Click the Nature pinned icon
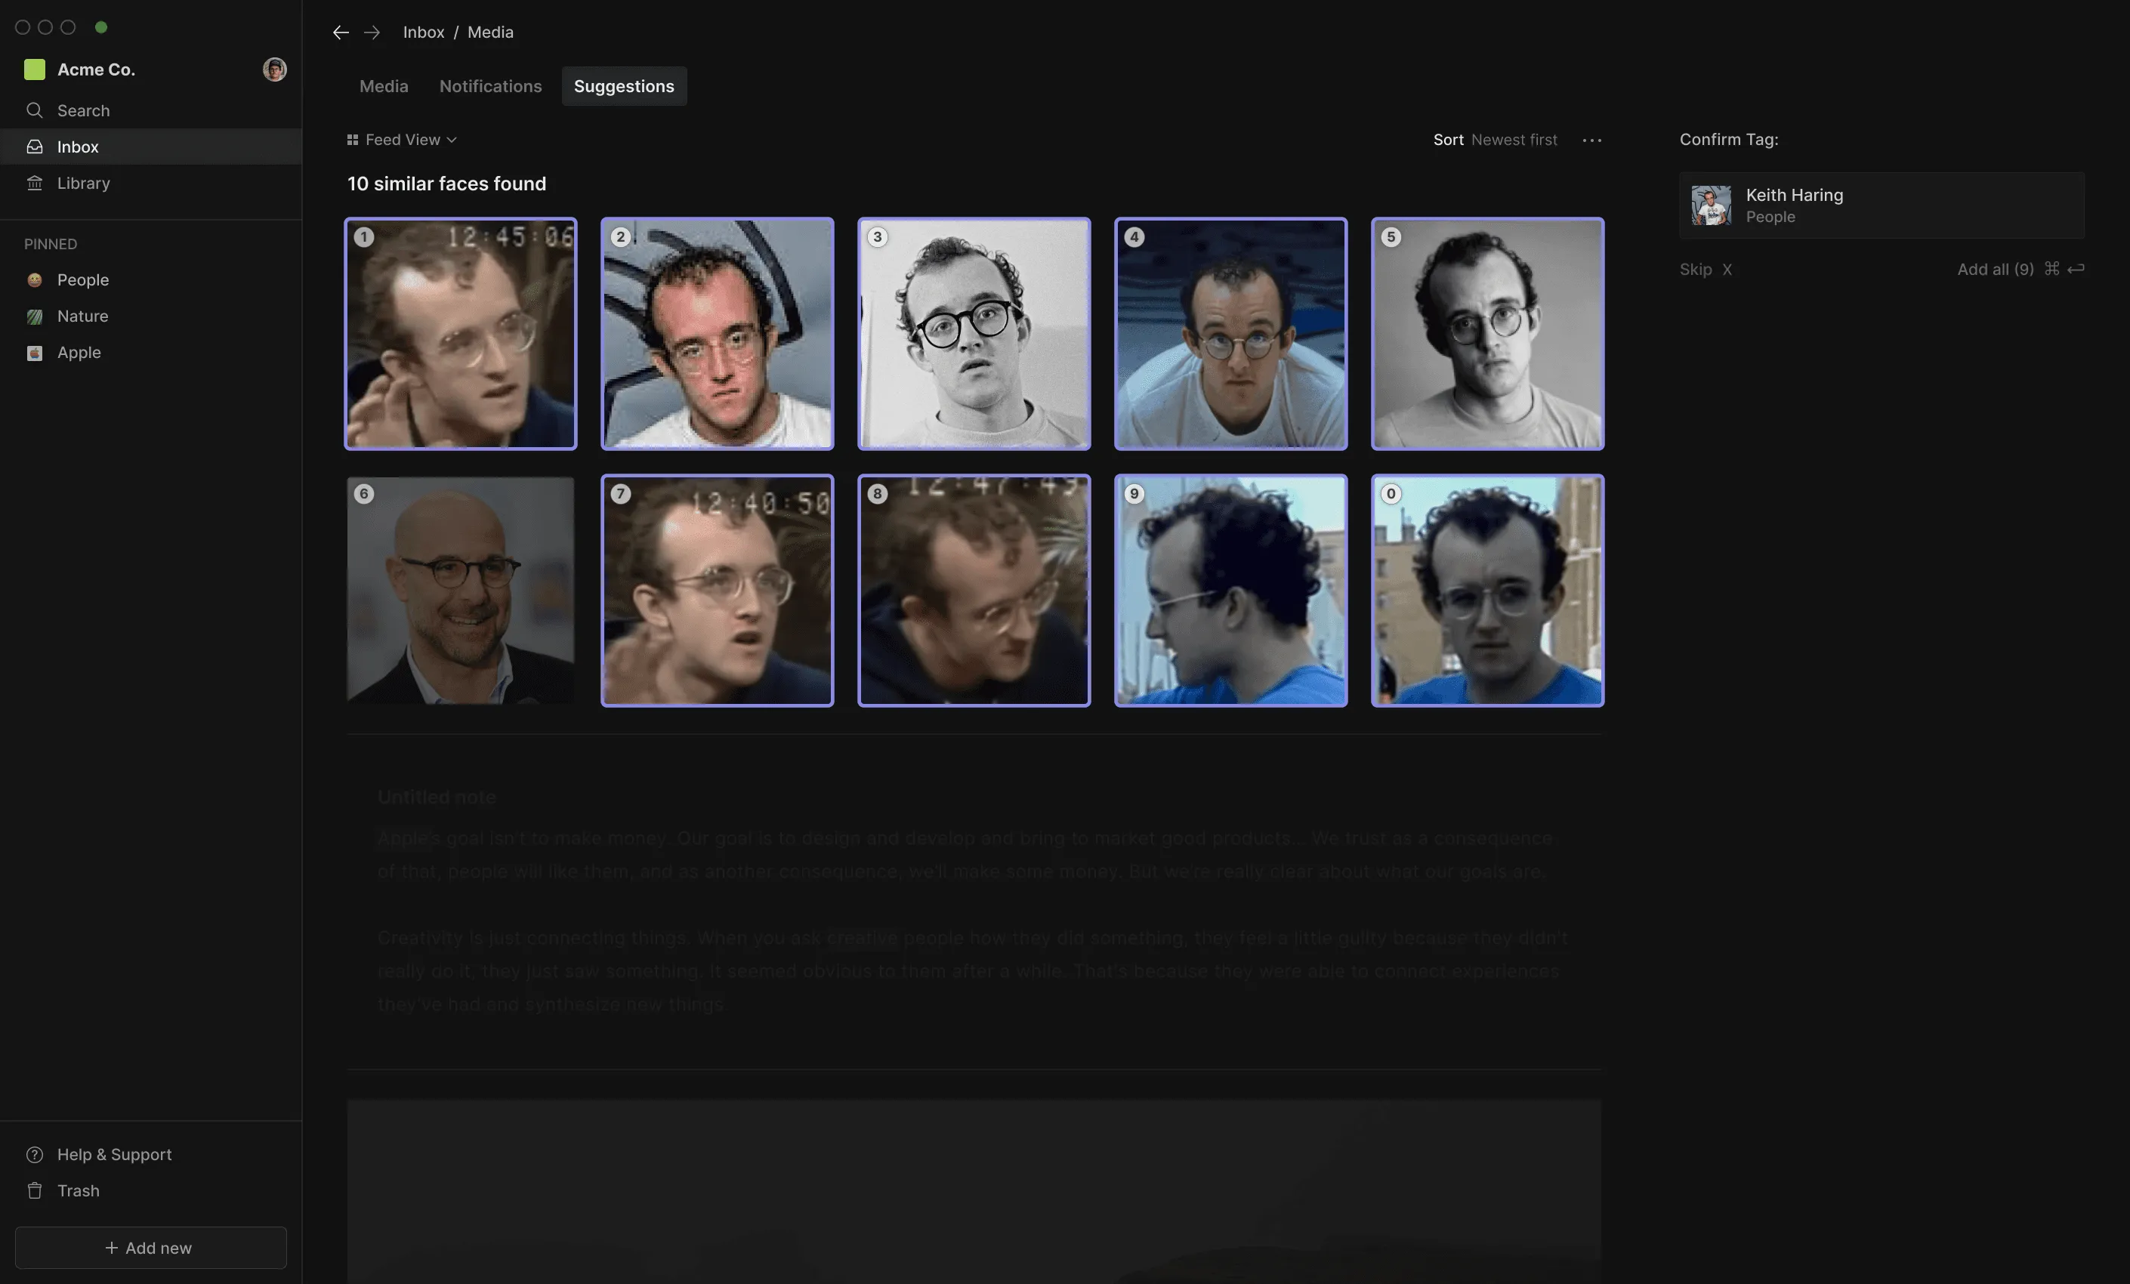Viewport: 2130px width, 1284px height. (x=35, y=316)
